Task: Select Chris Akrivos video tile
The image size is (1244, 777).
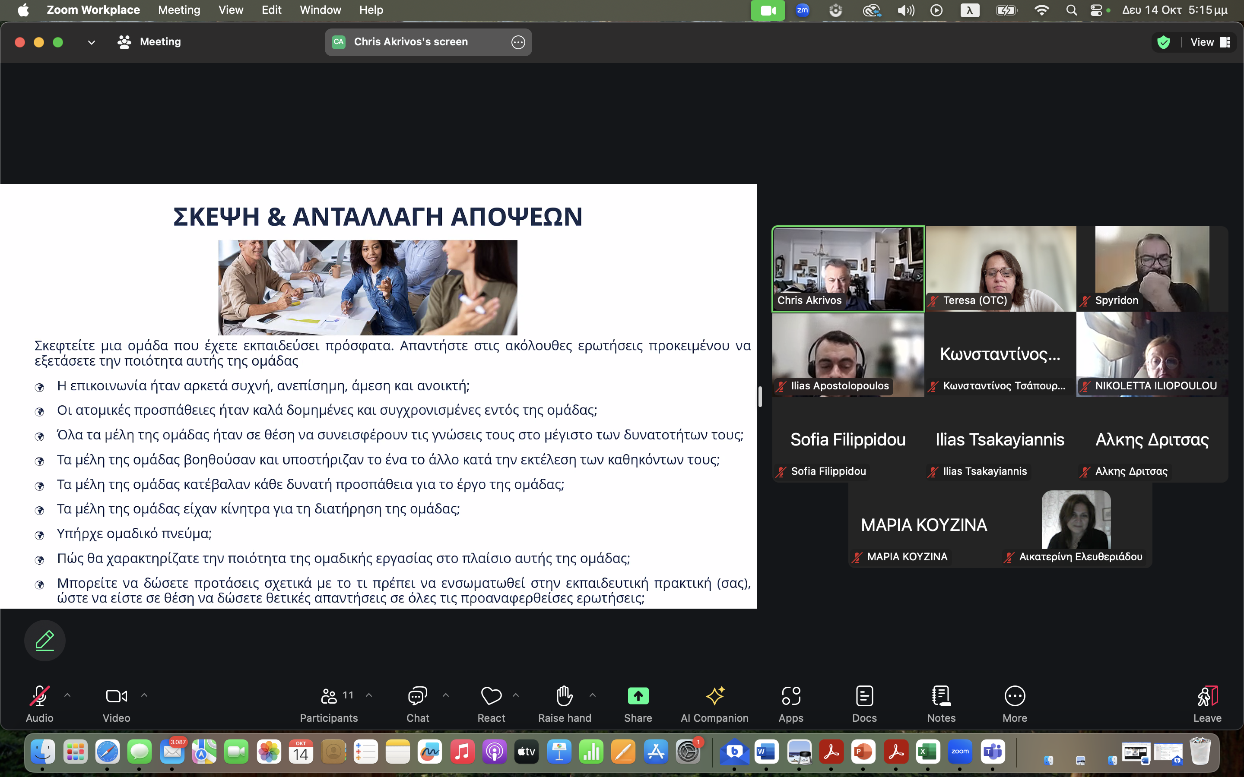Action: [x=848, y=269]
